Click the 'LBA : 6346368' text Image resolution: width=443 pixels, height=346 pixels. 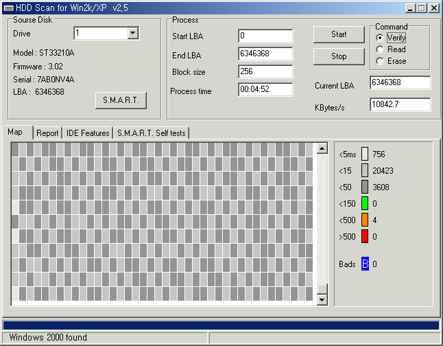[x=38, y=92]
